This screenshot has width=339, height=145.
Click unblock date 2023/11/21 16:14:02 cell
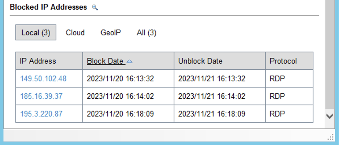[212, 96]
